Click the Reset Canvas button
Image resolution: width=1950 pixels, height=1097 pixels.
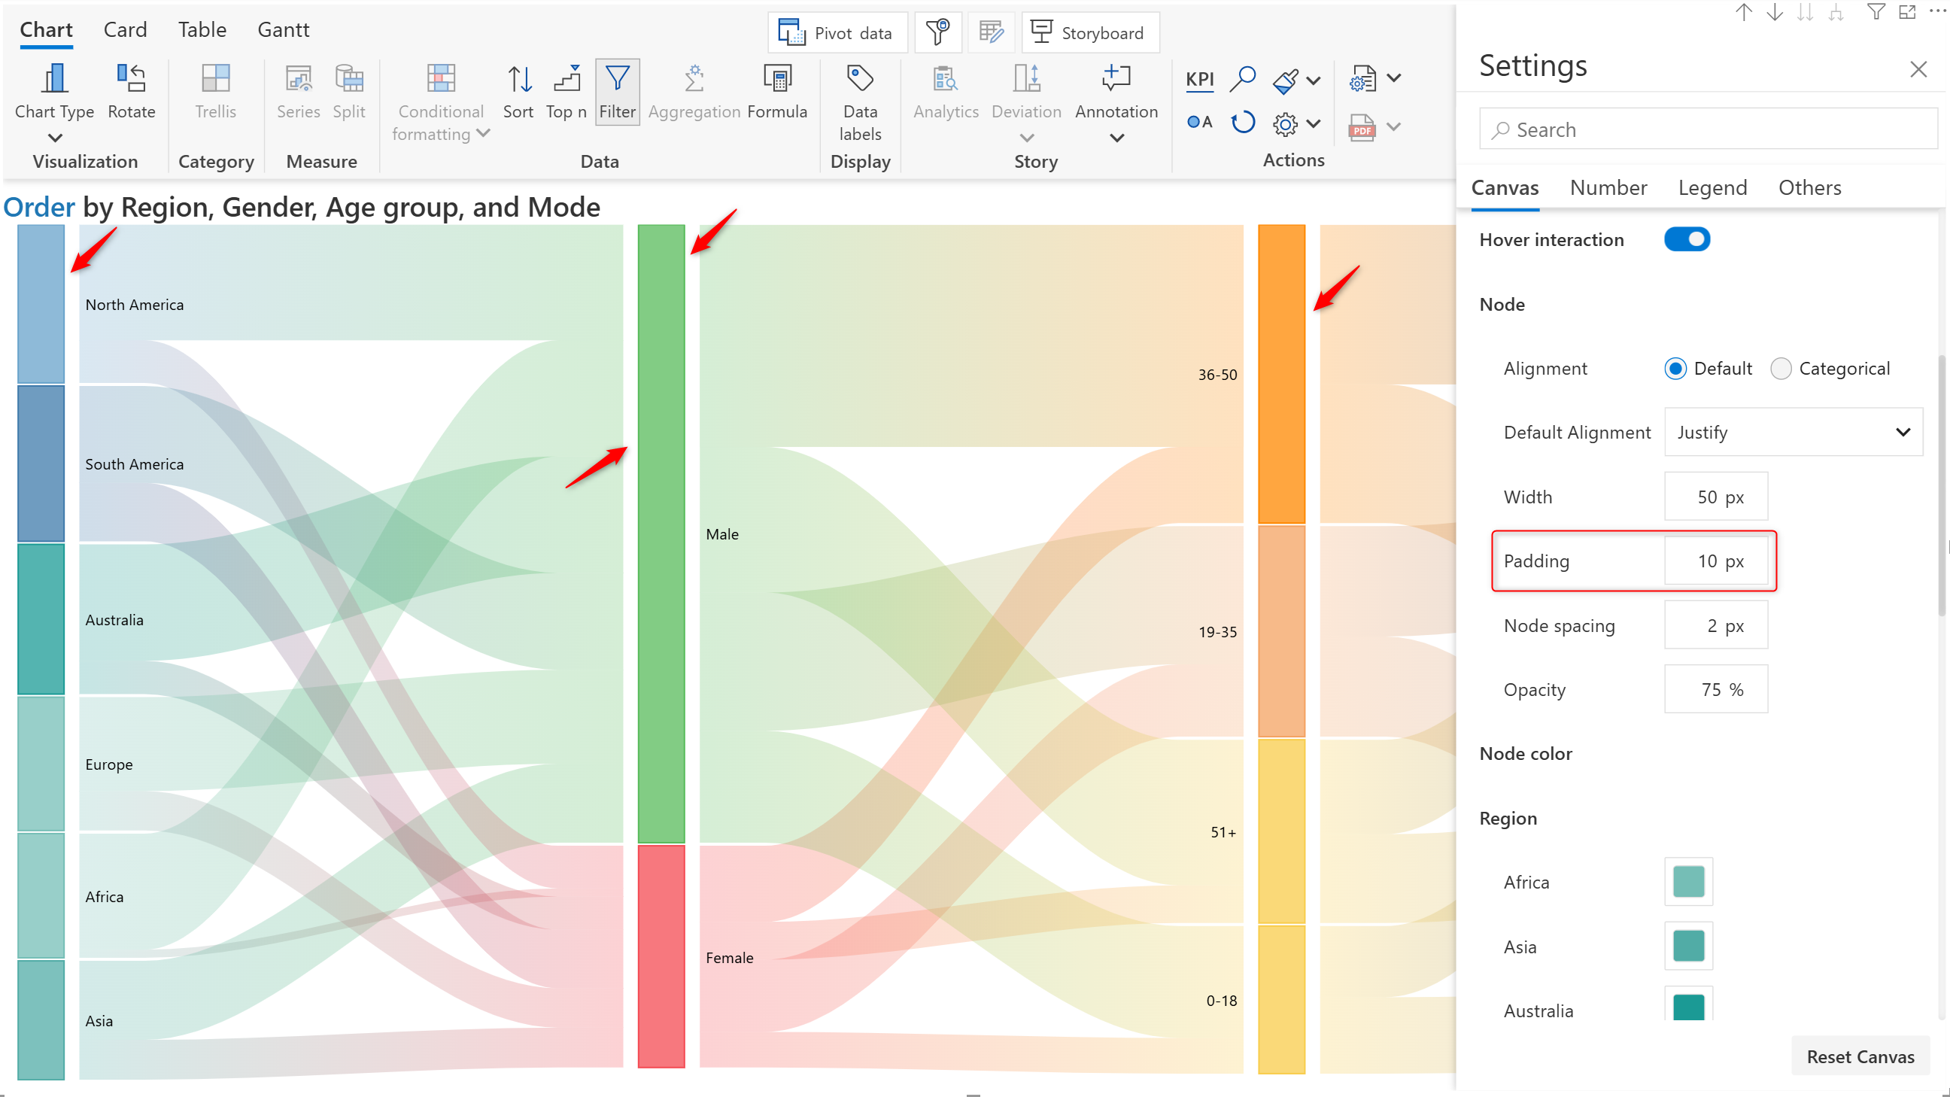click(x=1860, y=1056)
